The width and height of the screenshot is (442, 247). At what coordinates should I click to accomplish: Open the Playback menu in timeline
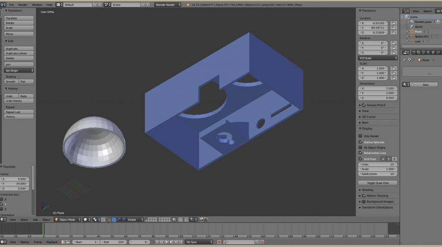(x=52, y=242)
